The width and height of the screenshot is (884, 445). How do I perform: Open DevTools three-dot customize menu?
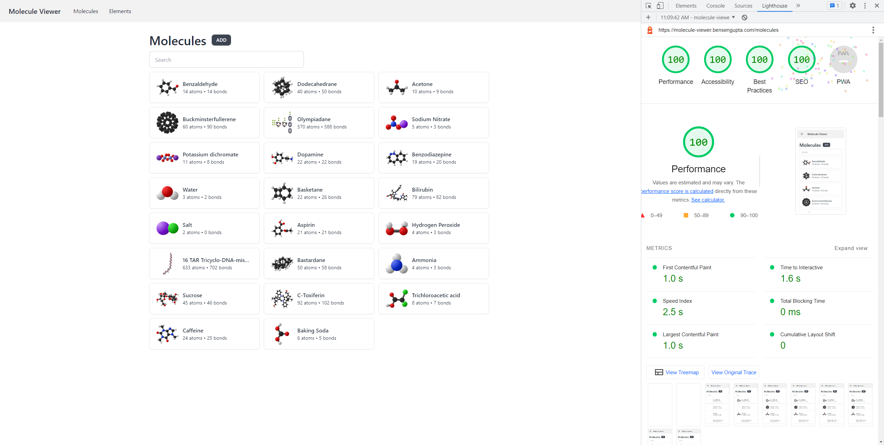865,6
